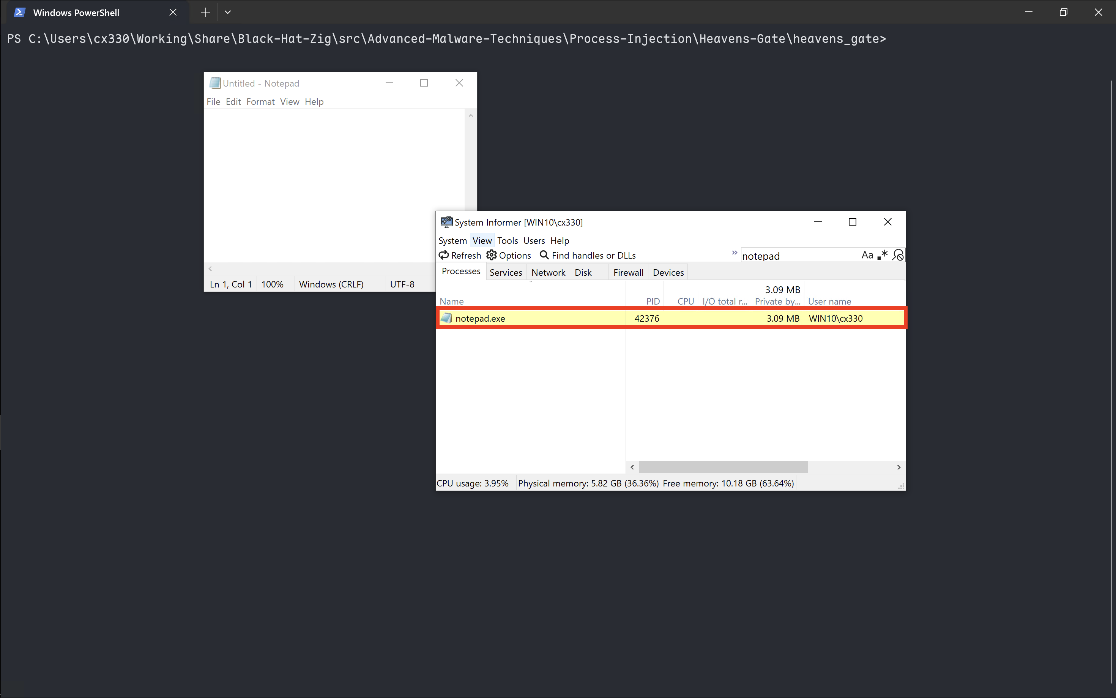Click the System Informer title bar icon
The height and width of the screenshot is (698, 1116).
coord(446,222)
